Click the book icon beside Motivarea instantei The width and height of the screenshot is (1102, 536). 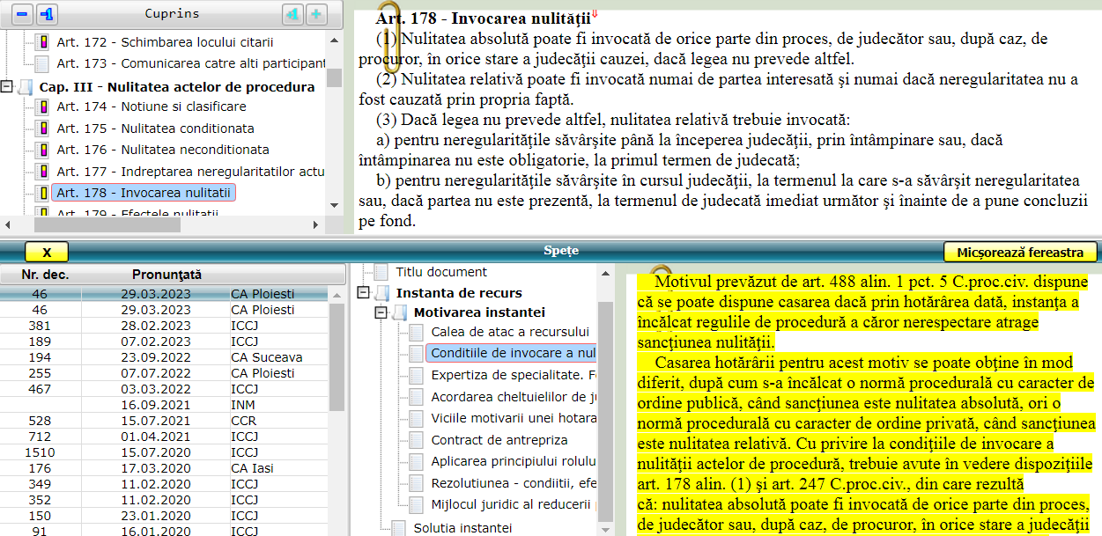pyautogui.click(x=399, y=312)
